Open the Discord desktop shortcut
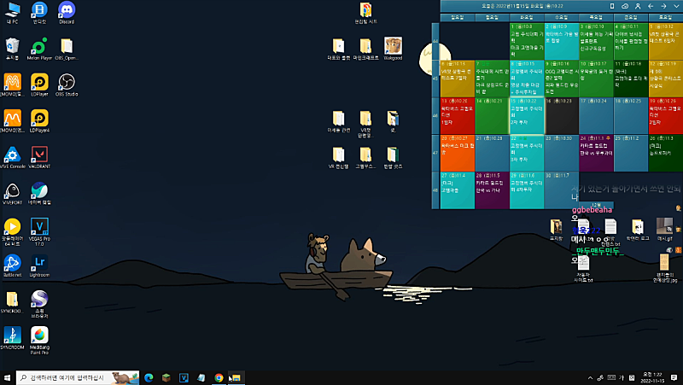Screen dimensions: 683x385 (66, 11)
